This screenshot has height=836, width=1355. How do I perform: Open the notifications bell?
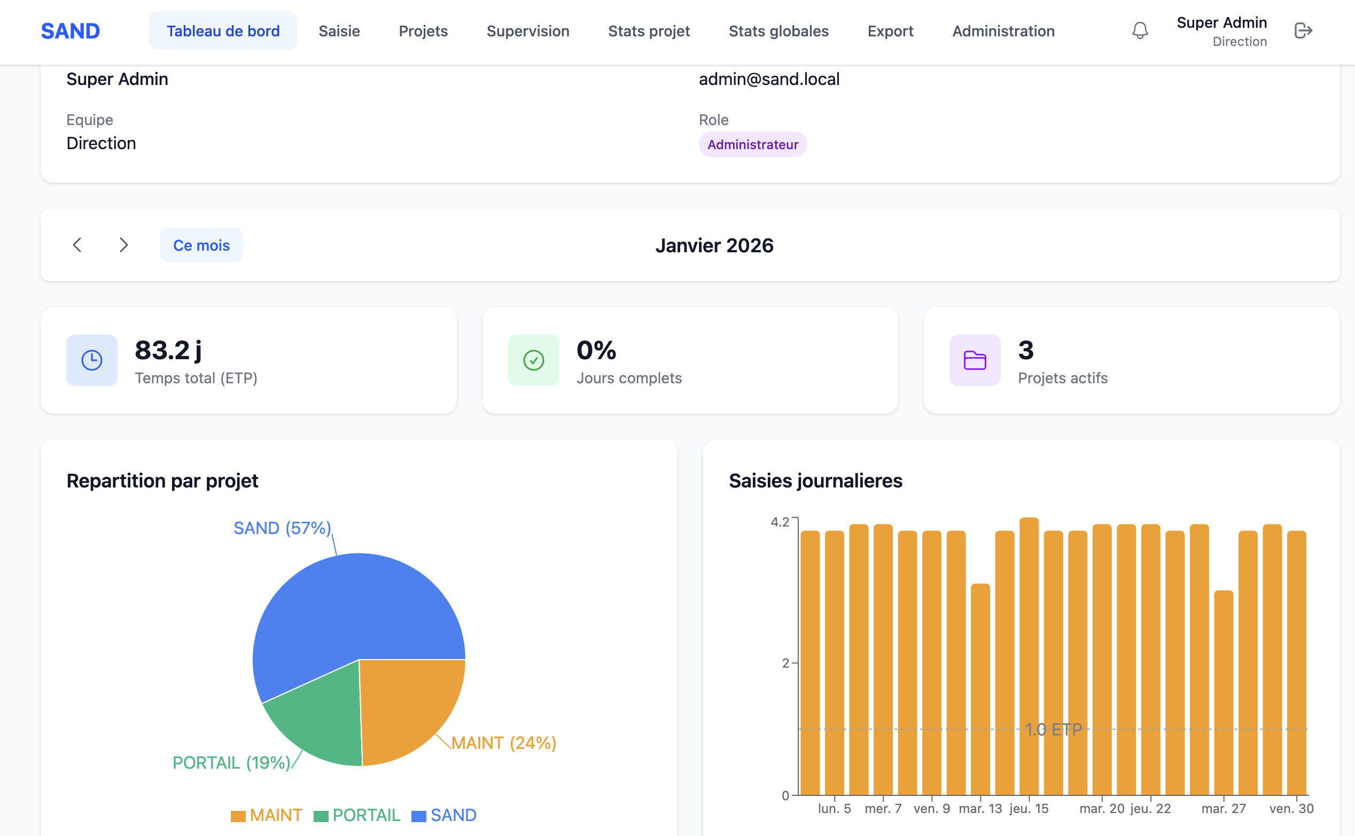point(1140,30)
